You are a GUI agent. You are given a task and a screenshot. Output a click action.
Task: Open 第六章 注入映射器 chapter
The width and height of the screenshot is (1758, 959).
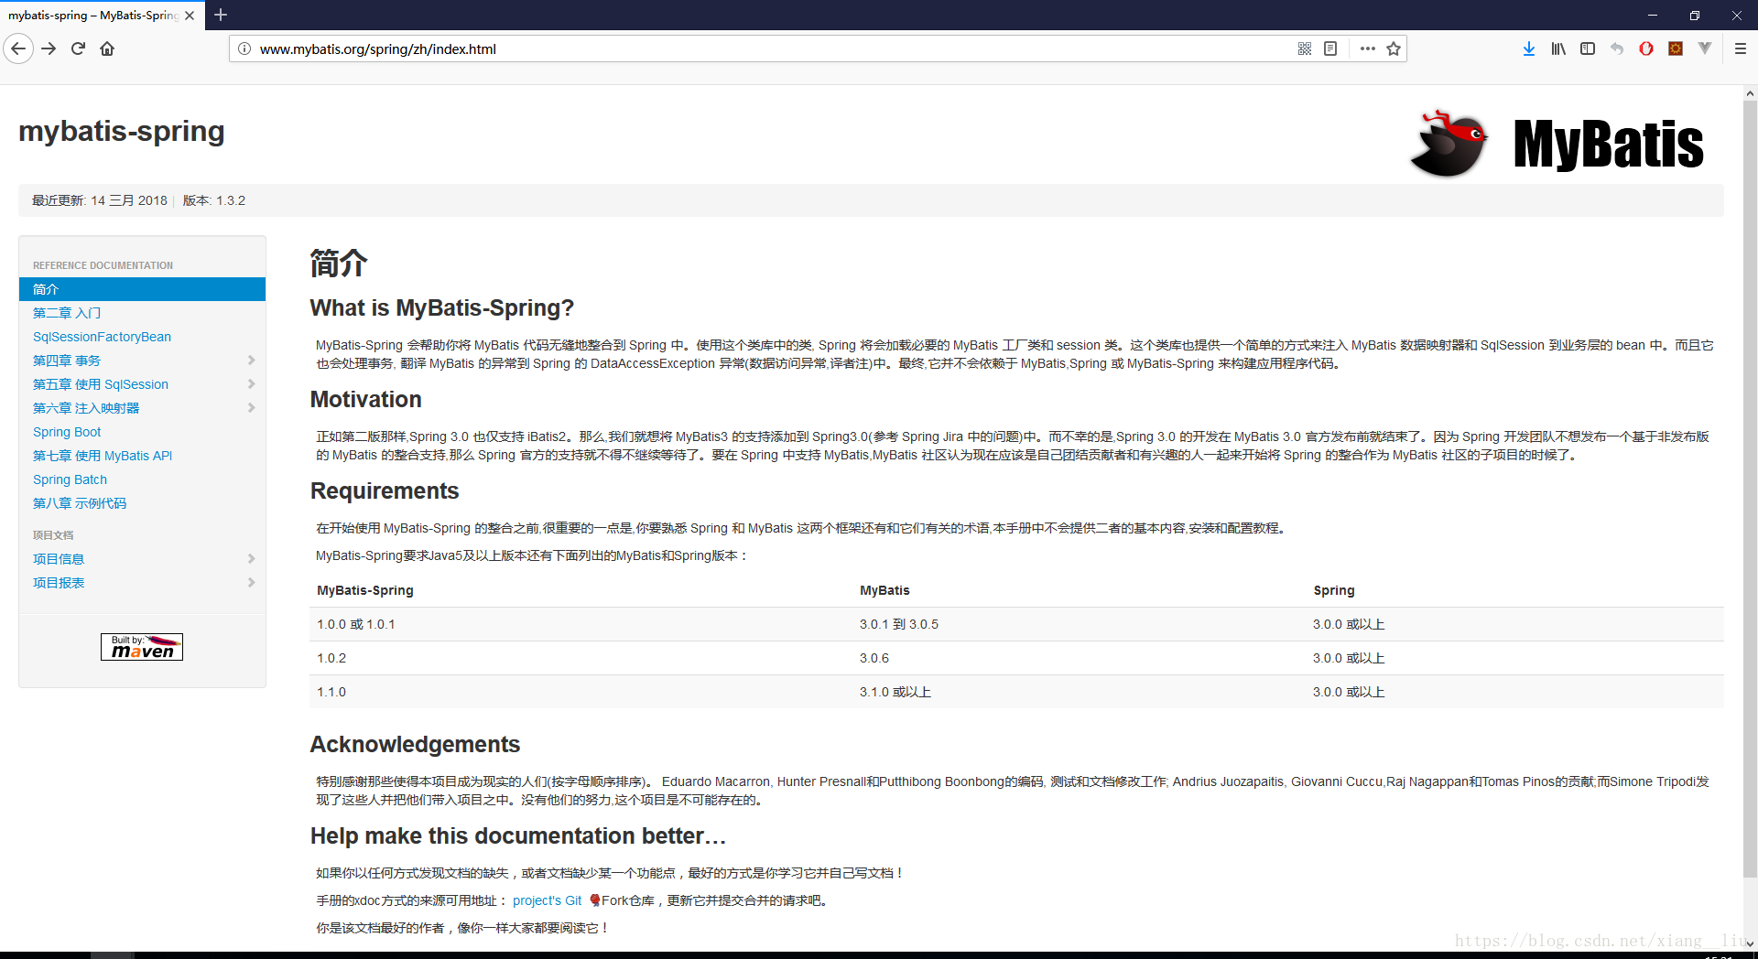click(x=86, y=408)
